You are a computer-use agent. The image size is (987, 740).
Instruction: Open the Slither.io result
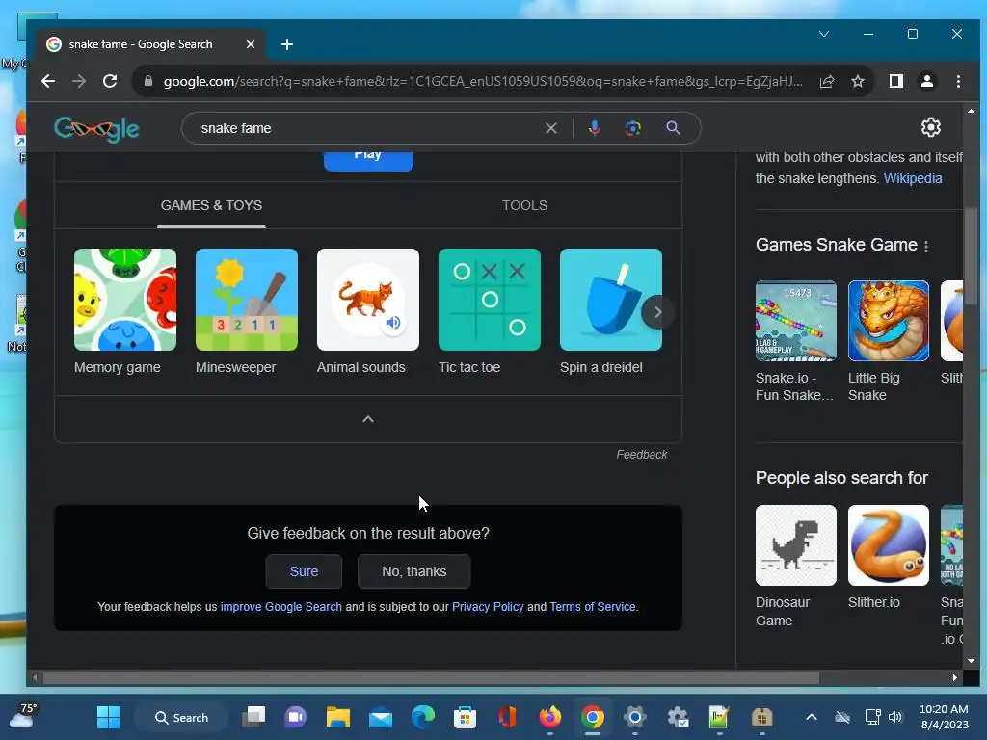click(x=888, y=558)
